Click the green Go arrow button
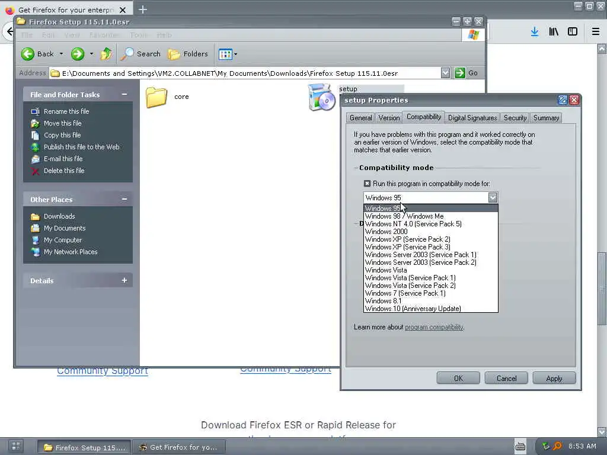Screen dimensions: 607x455 [x=459, y=73]
